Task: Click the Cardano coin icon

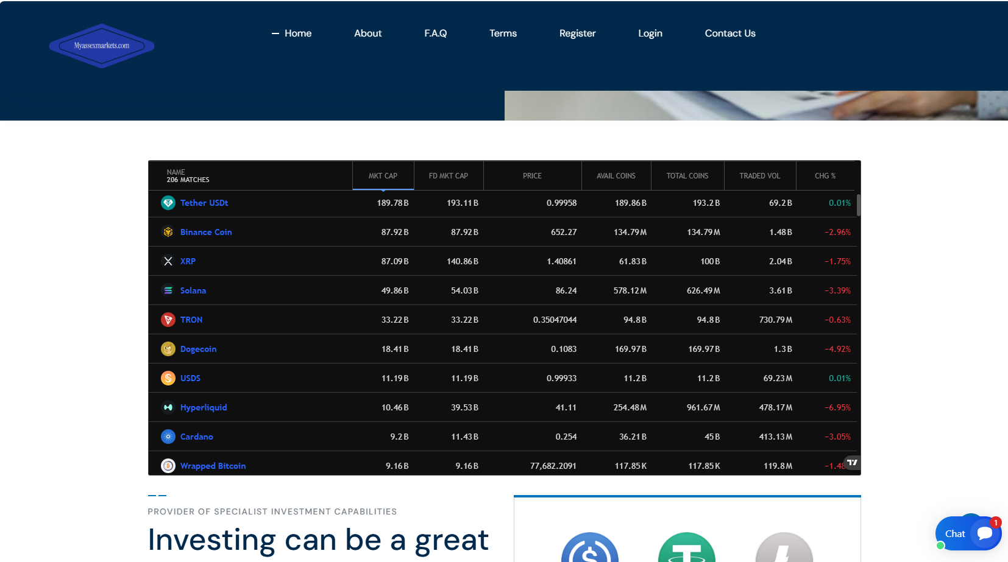Action: click(x=168, y=437)
